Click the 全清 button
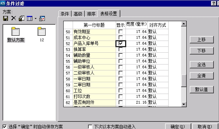This screenshot has width=219, height=129. point(202,76)
